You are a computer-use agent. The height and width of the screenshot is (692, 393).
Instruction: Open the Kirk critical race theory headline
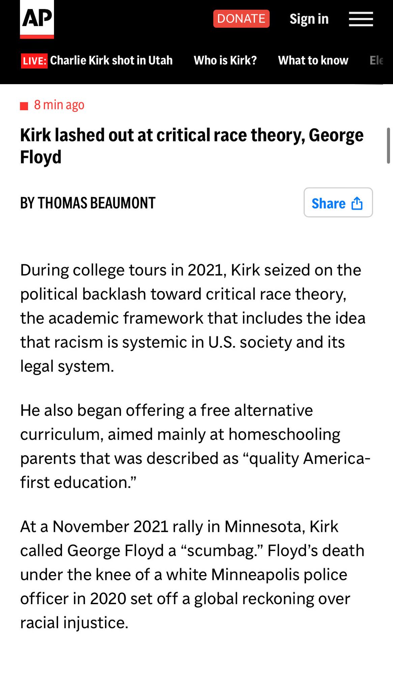coord(192,146)
